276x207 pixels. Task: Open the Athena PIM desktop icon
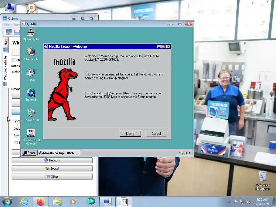[x=31, y=54]
